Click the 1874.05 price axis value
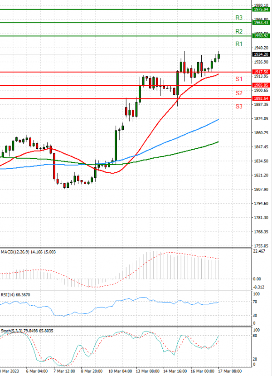The width and height of the screenshot is (272, 376). 261,118
